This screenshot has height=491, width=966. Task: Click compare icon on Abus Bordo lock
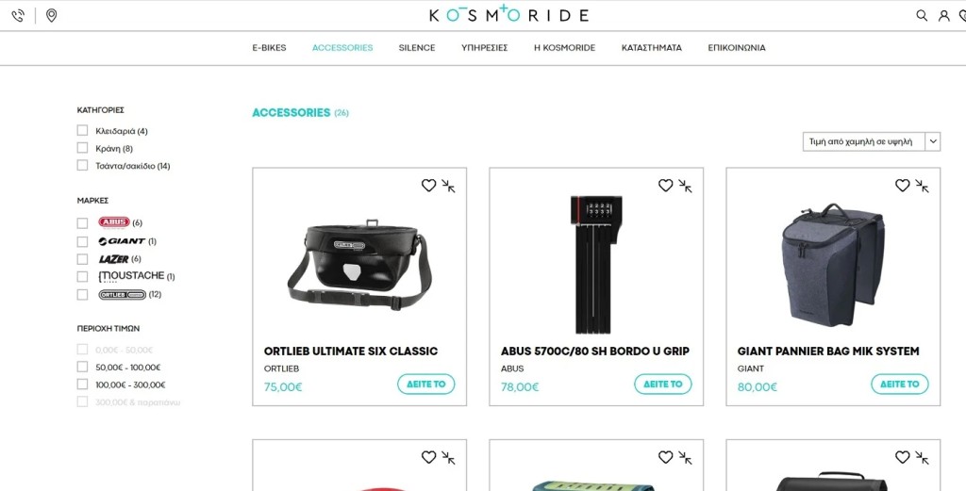tap(685, 186)
